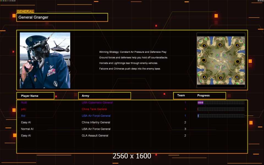This screenshot has width=264, height=165.
Task: Click the Team column header
Action: coord(181,95)
